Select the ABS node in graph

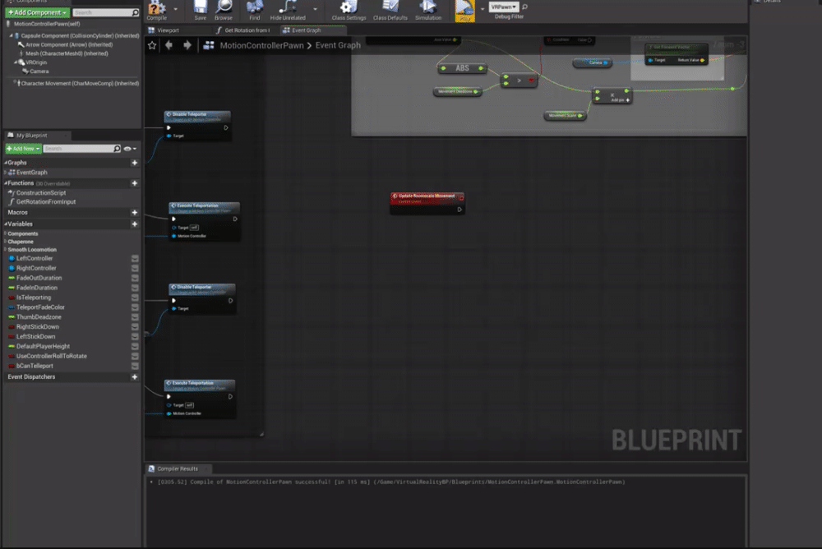462,68
